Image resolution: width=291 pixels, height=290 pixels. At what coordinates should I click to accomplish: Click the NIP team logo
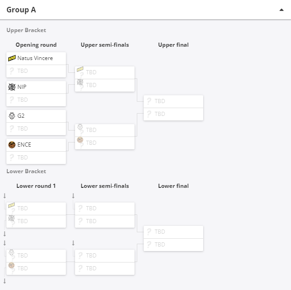(12, 87)
